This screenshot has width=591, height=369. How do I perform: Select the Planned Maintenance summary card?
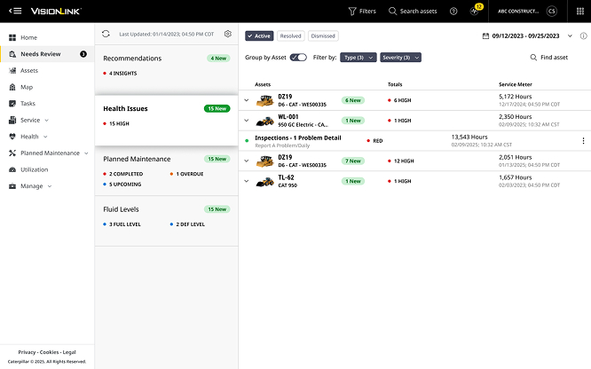coord(166,170)
